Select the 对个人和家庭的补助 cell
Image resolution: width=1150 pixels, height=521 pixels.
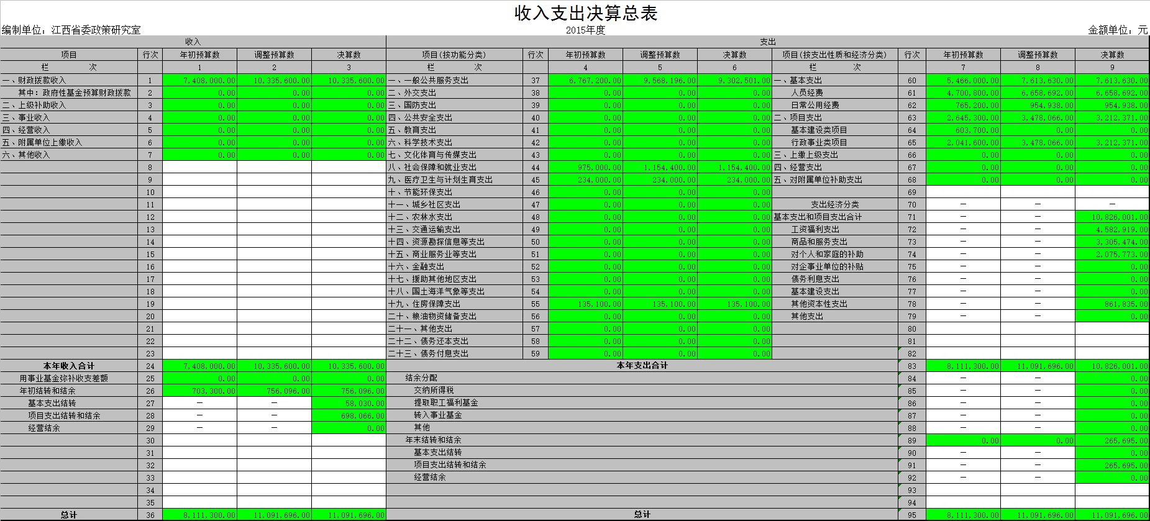click(834, 254)
